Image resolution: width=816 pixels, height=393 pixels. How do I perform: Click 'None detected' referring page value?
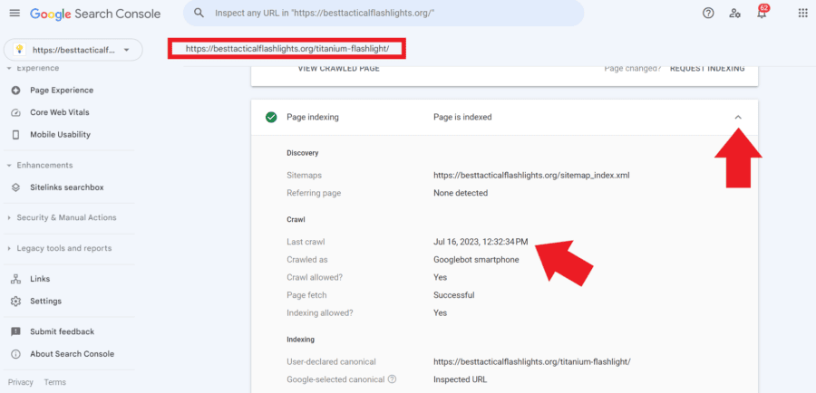pos(461,194)
